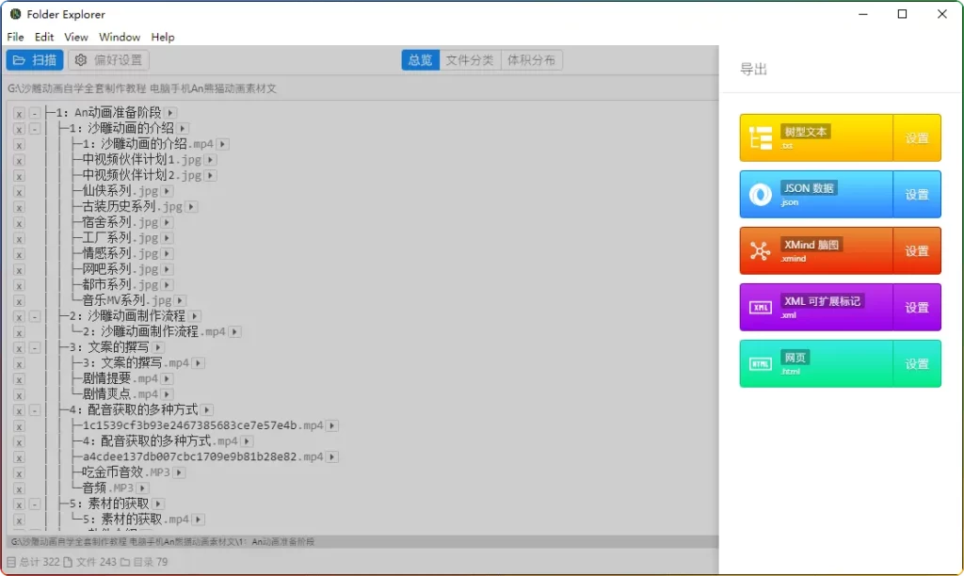Click the blue 扫描 scan button
Image resolution: width=964 pixels, height=576 pixels.
click(x=35, y=60)
